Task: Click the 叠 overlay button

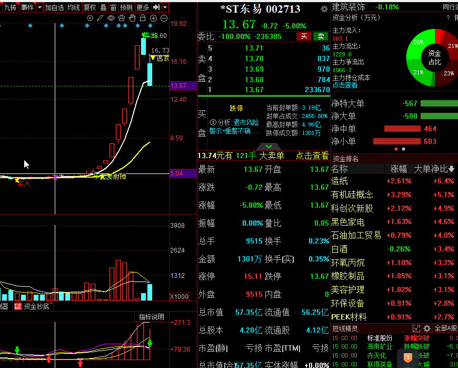Action: pos(103,7)
